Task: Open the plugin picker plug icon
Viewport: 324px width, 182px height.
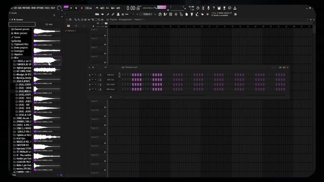Action: pos(192,14)
